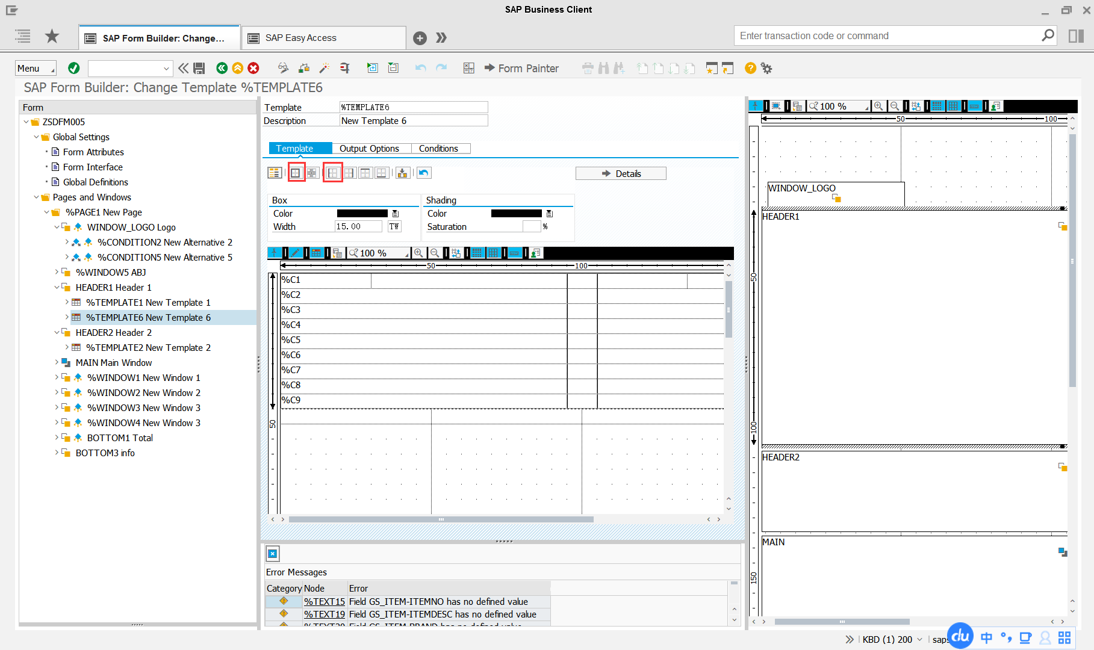Toggle the pin icon in template layout toolbar

coord(275,253)
